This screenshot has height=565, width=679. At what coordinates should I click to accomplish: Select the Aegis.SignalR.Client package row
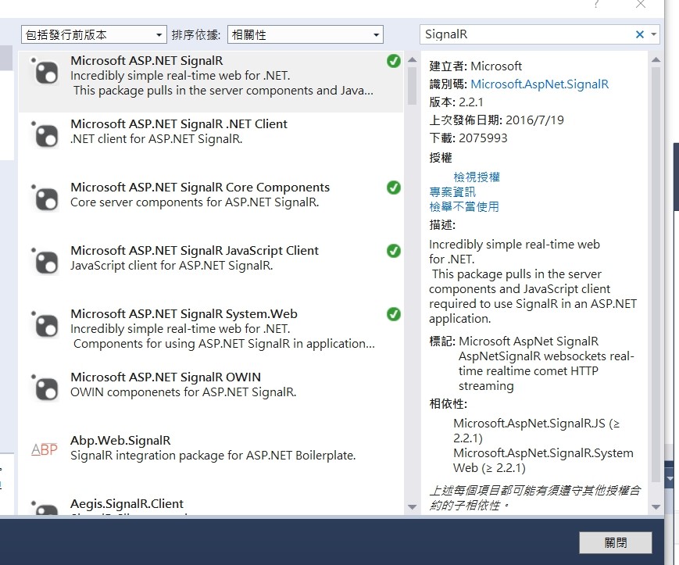click(x=211, y=503)
